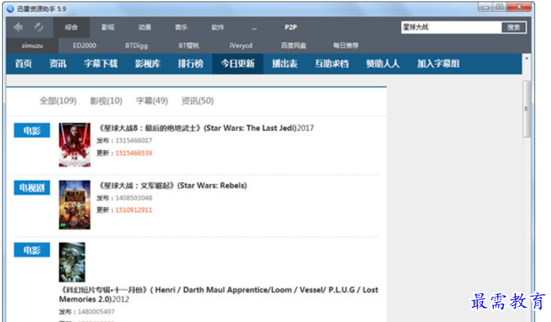Open 今日更新 in site navigation
Image resolution: width=551 pixels, height=322 pixels.
point(238,64)
